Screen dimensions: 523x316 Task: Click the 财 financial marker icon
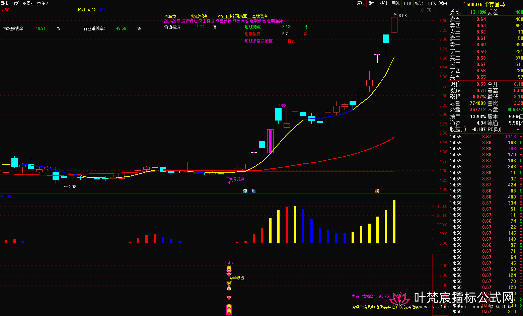pos(253,191)
